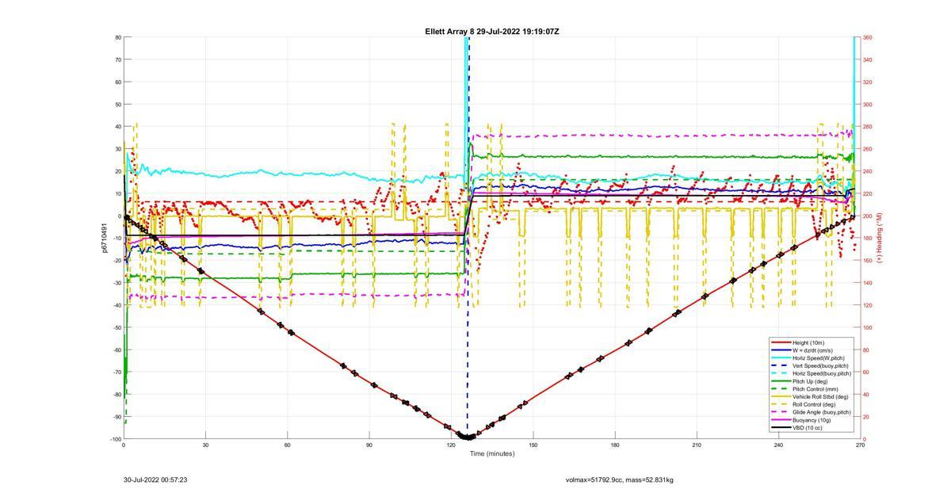Click the x-axis tick label '240'
Viewport: 951px width, 493px height.
[x=778, y=445]
